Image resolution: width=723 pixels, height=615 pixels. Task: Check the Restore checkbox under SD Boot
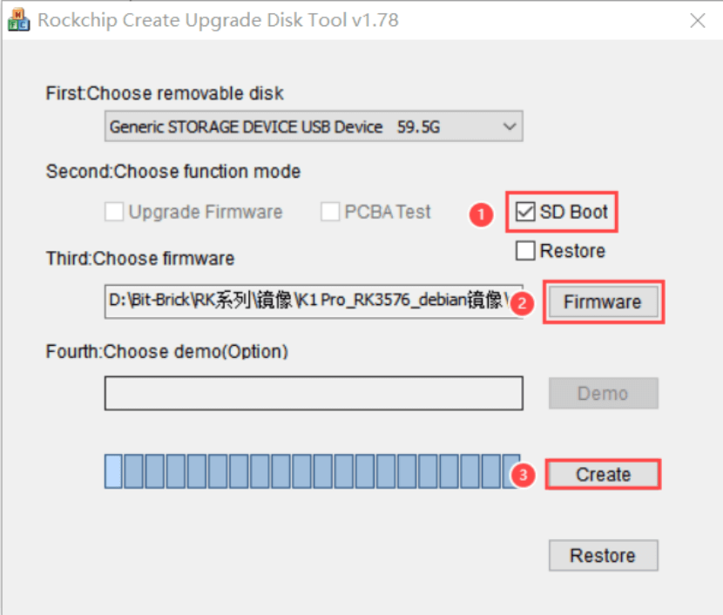[525, 251]
